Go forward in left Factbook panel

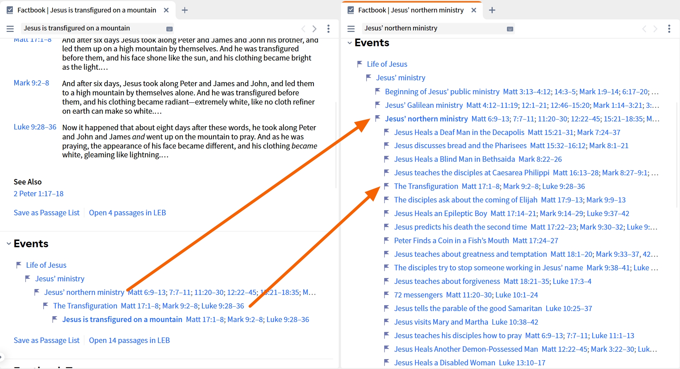coord(315,29)
